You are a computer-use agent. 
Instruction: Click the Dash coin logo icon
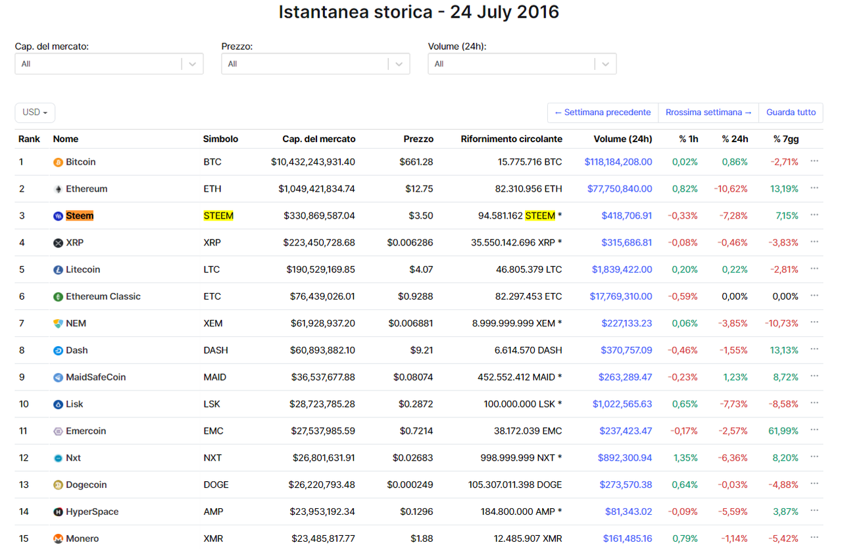[58, 351]
